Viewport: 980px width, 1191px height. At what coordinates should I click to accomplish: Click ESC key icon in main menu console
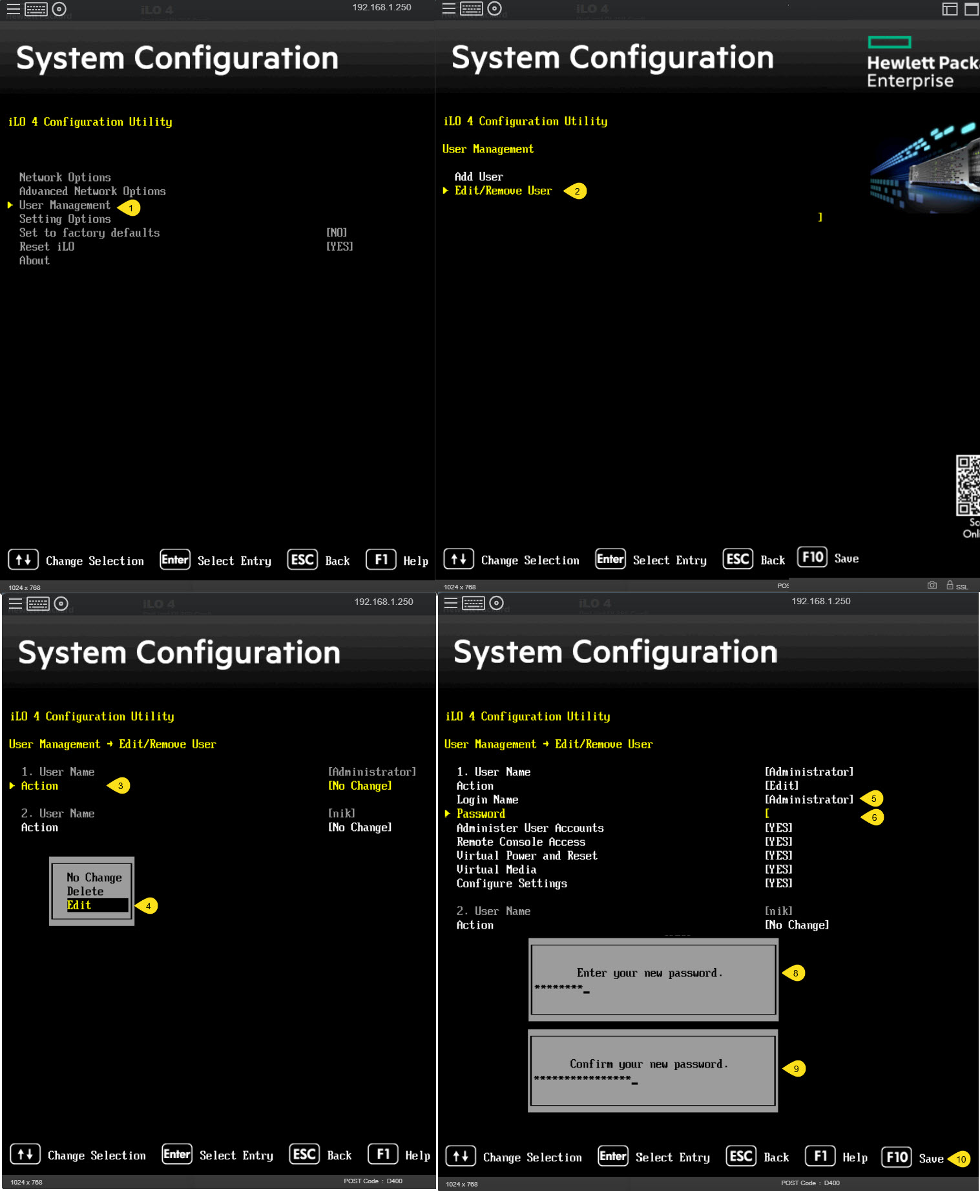pos(302,560)
